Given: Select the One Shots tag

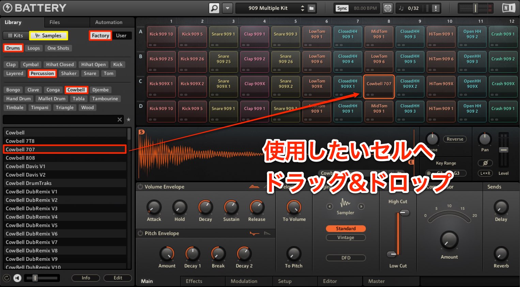Looking at the screenshot, I should [58, 48].
